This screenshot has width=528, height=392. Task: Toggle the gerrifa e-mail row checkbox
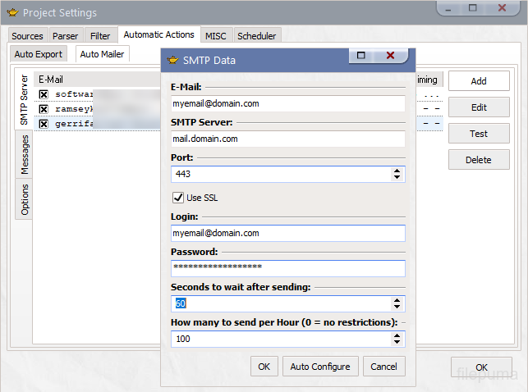click(x=44, y=124)
